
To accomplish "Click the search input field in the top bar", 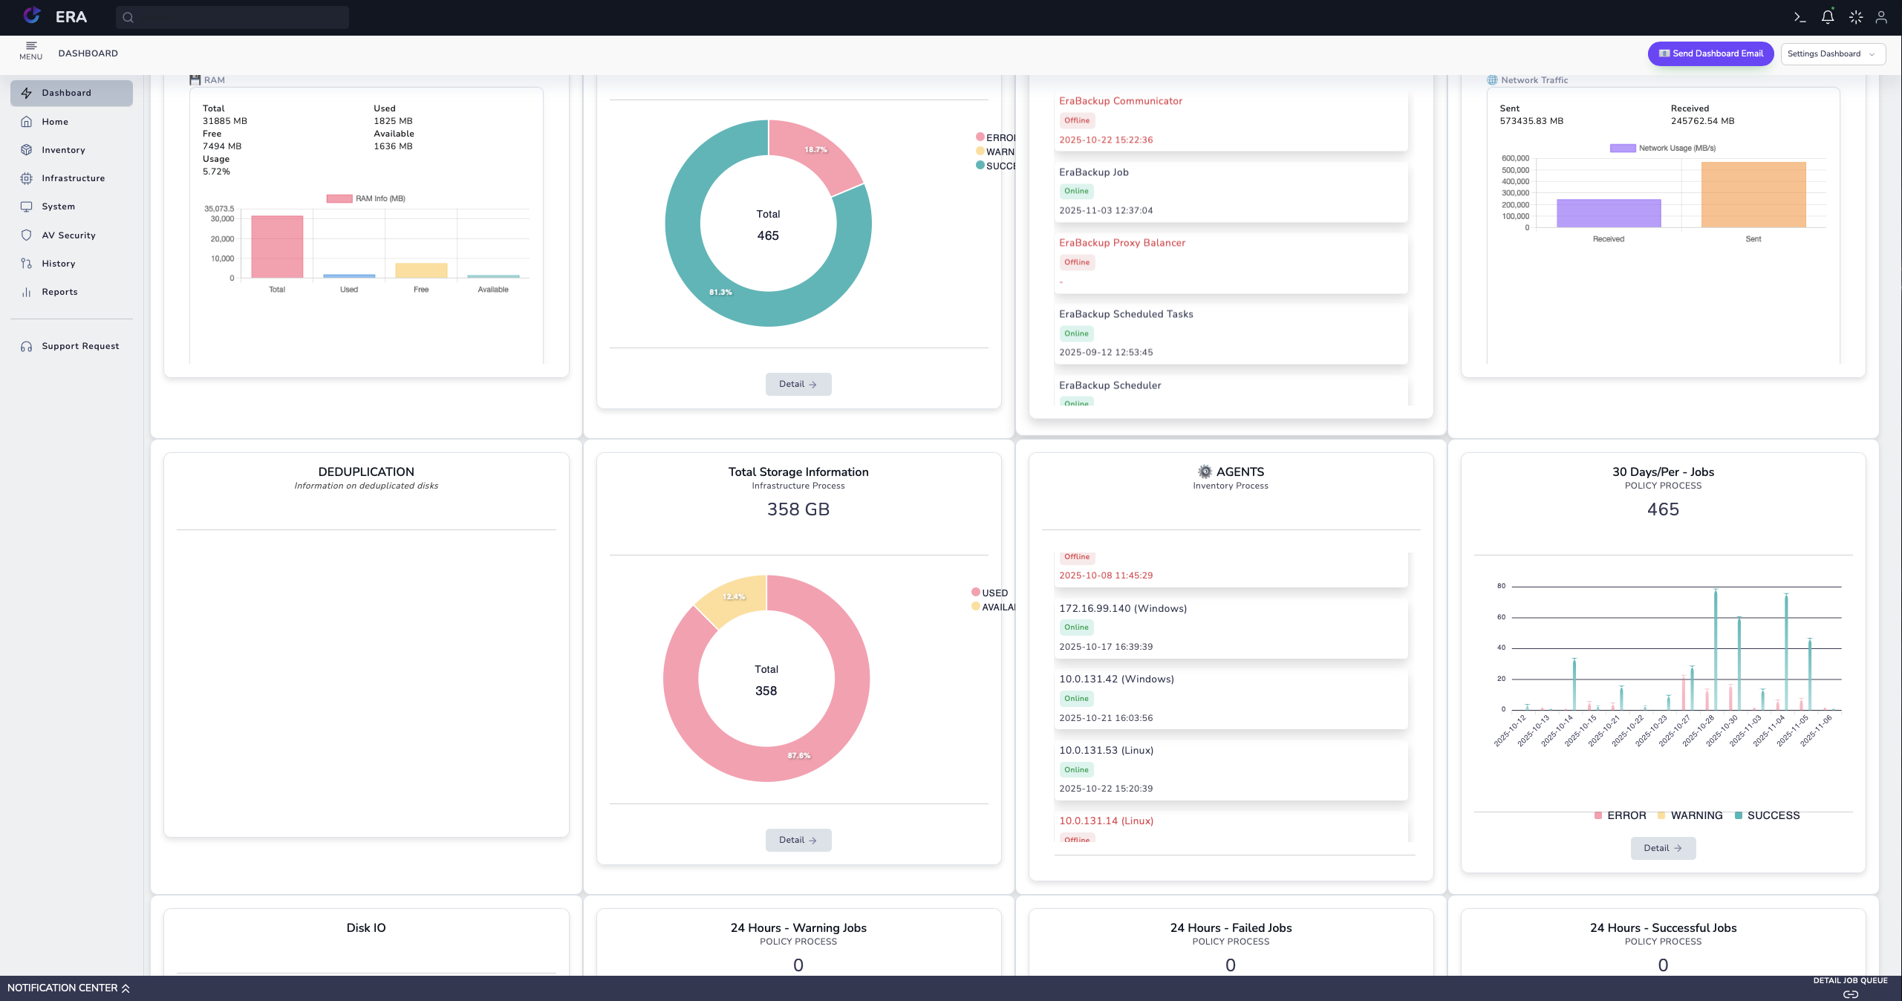I will pos(232,17).
